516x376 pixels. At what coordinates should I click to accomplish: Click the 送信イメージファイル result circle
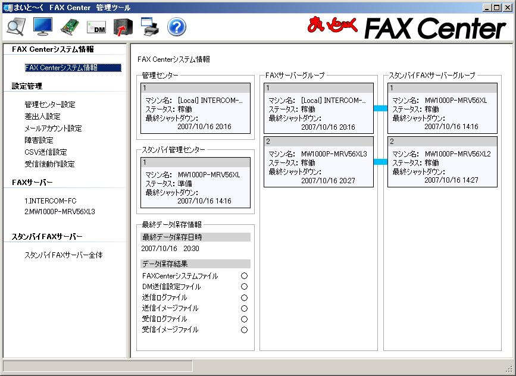click(244, 308)
